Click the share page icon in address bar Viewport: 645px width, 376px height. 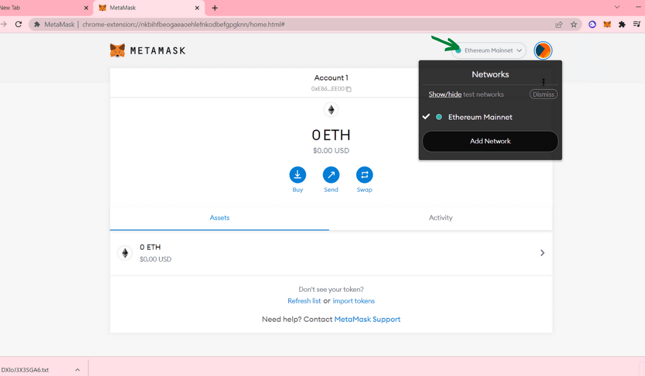pos(559,24)
